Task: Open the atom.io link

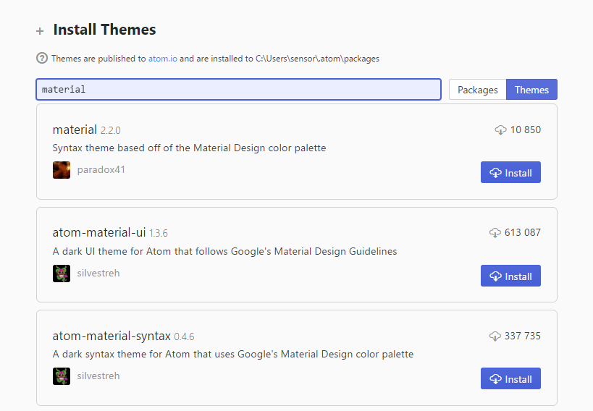Action: tap(163, 59)
